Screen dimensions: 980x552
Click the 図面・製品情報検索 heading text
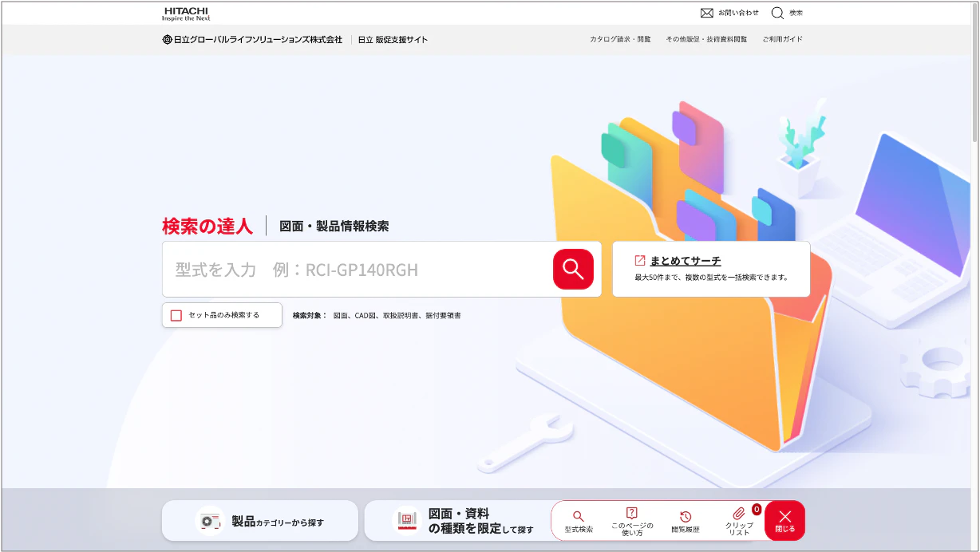pyautogui.click(x=334, y=227)
